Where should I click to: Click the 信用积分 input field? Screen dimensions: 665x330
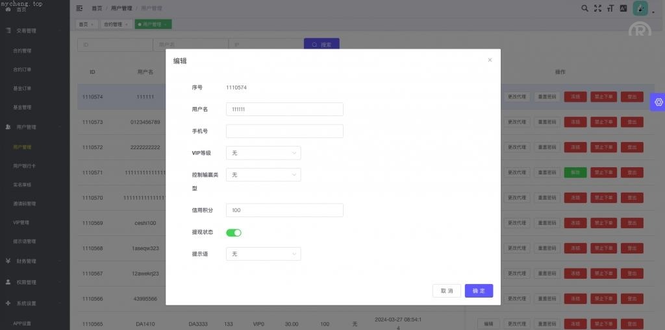tap(284, 210)
